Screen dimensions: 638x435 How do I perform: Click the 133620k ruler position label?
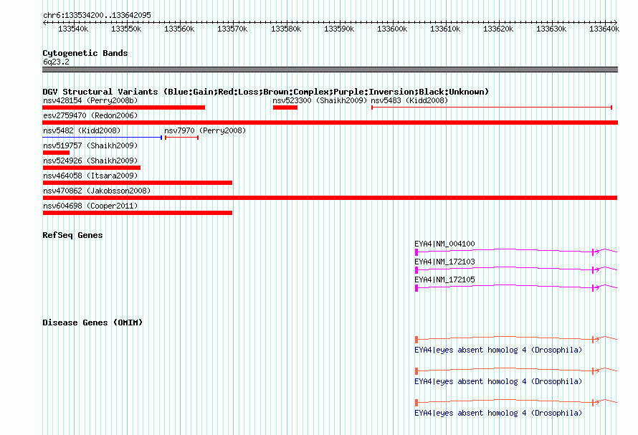[x=498, y=29]
